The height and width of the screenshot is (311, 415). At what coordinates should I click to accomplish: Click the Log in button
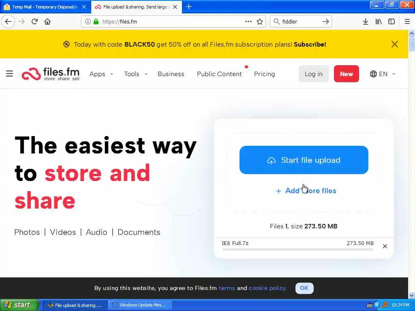[314, 74]
